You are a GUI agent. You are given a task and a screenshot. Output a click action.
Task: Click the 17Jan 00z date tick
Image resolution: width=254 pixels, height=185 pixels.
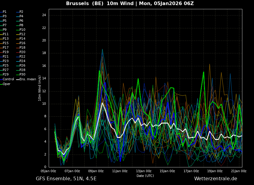coord(191,171)
